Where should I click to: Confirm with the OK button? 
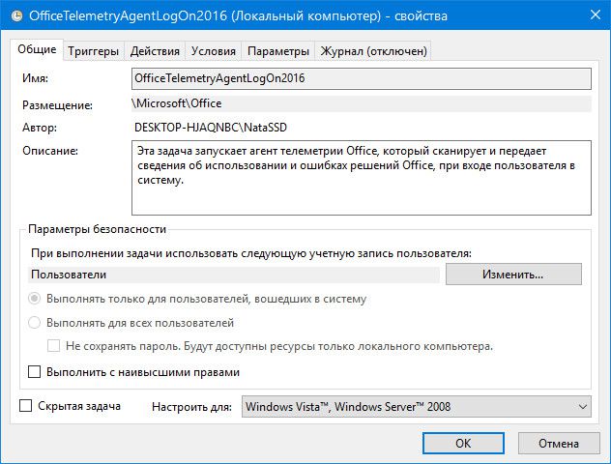tap(463, 444)
